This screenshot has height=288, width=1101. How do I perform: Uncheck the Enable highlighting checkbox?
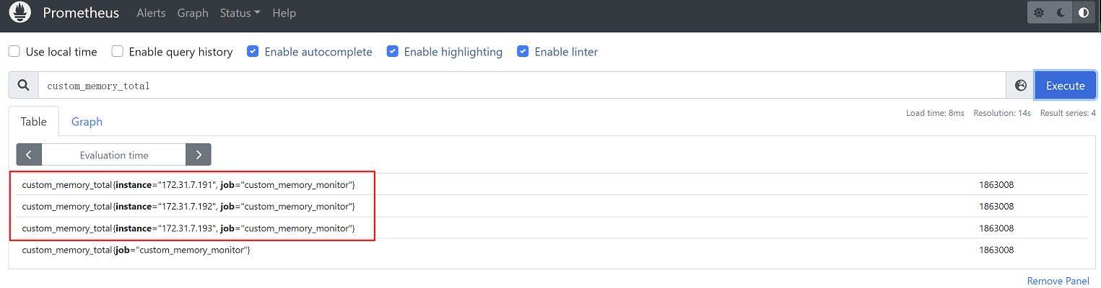click(x=393, y=52)
